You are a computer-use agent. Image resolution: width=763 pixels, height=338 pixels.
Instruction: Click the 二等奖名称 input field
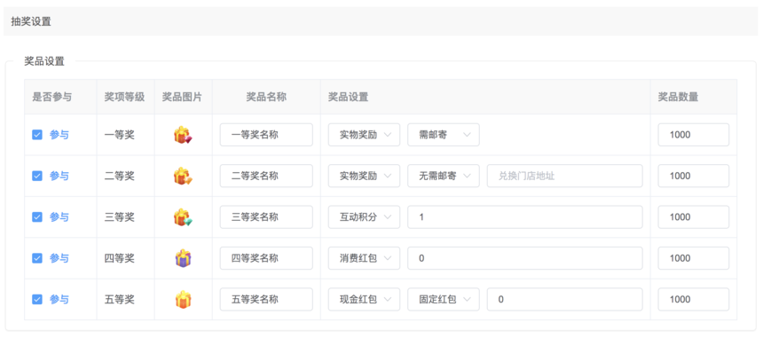click(x=266, y=176)
